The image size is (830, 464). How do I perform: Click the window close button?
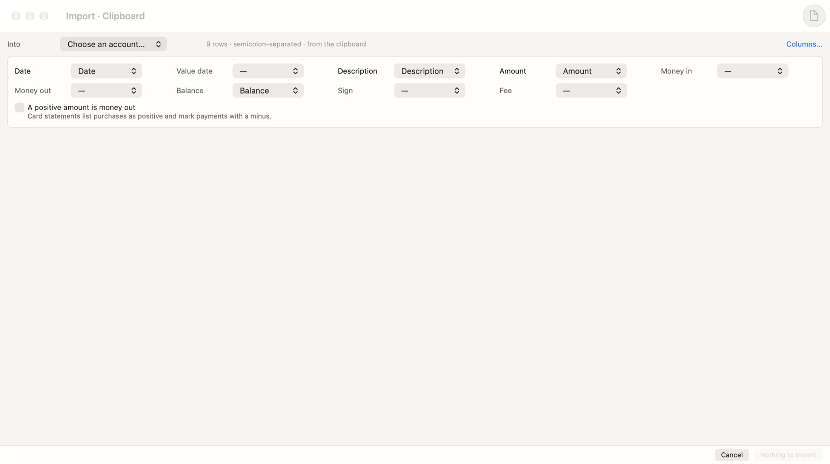[x=16, y=16]
